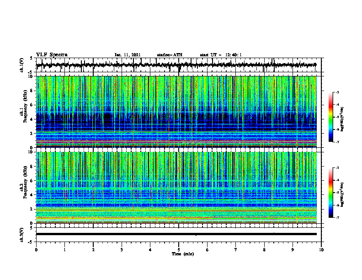Click ch.1 frequency tick label "8"
Screen dimensions: 362x280
coord(32,91)
